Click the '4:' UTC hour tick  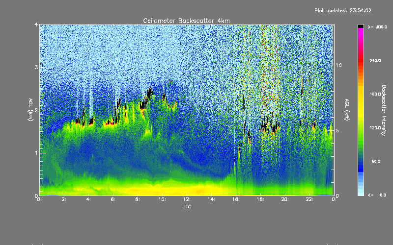point(89,199)
